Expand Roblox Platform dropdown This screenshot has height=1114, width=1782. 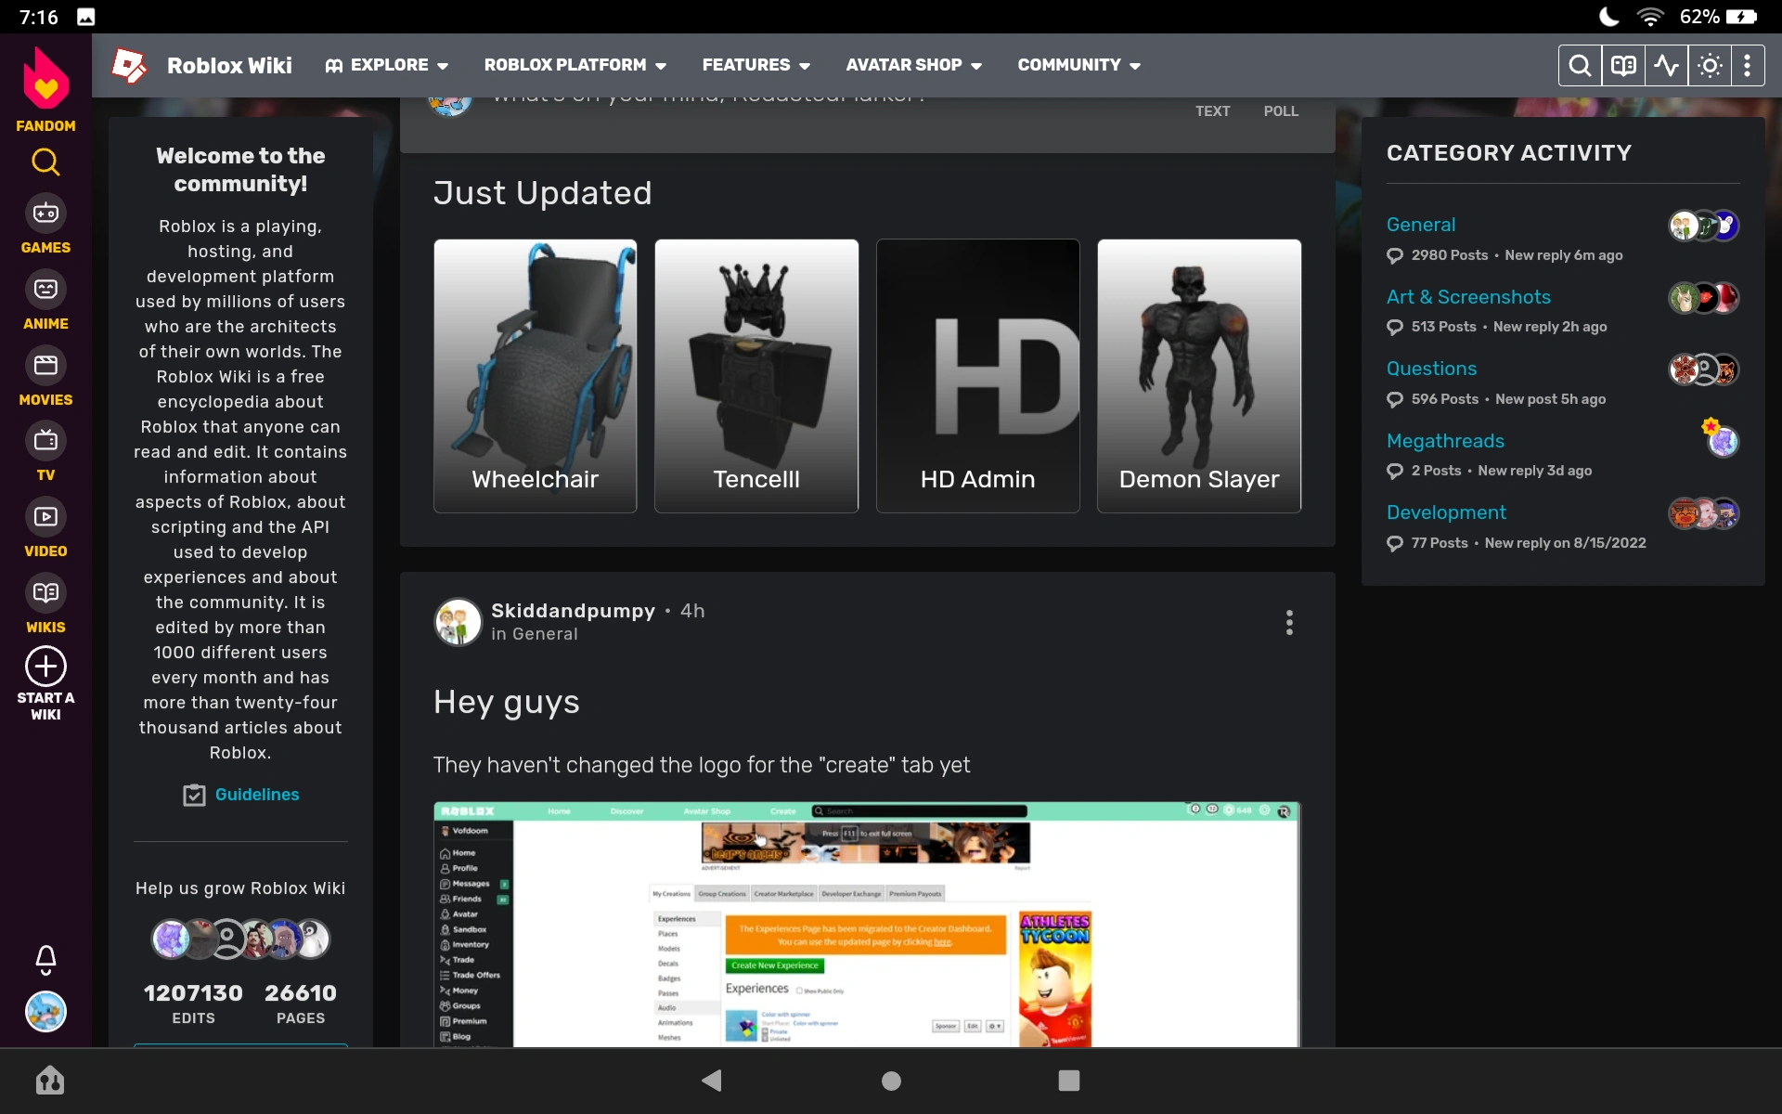[x=575, y=65]
